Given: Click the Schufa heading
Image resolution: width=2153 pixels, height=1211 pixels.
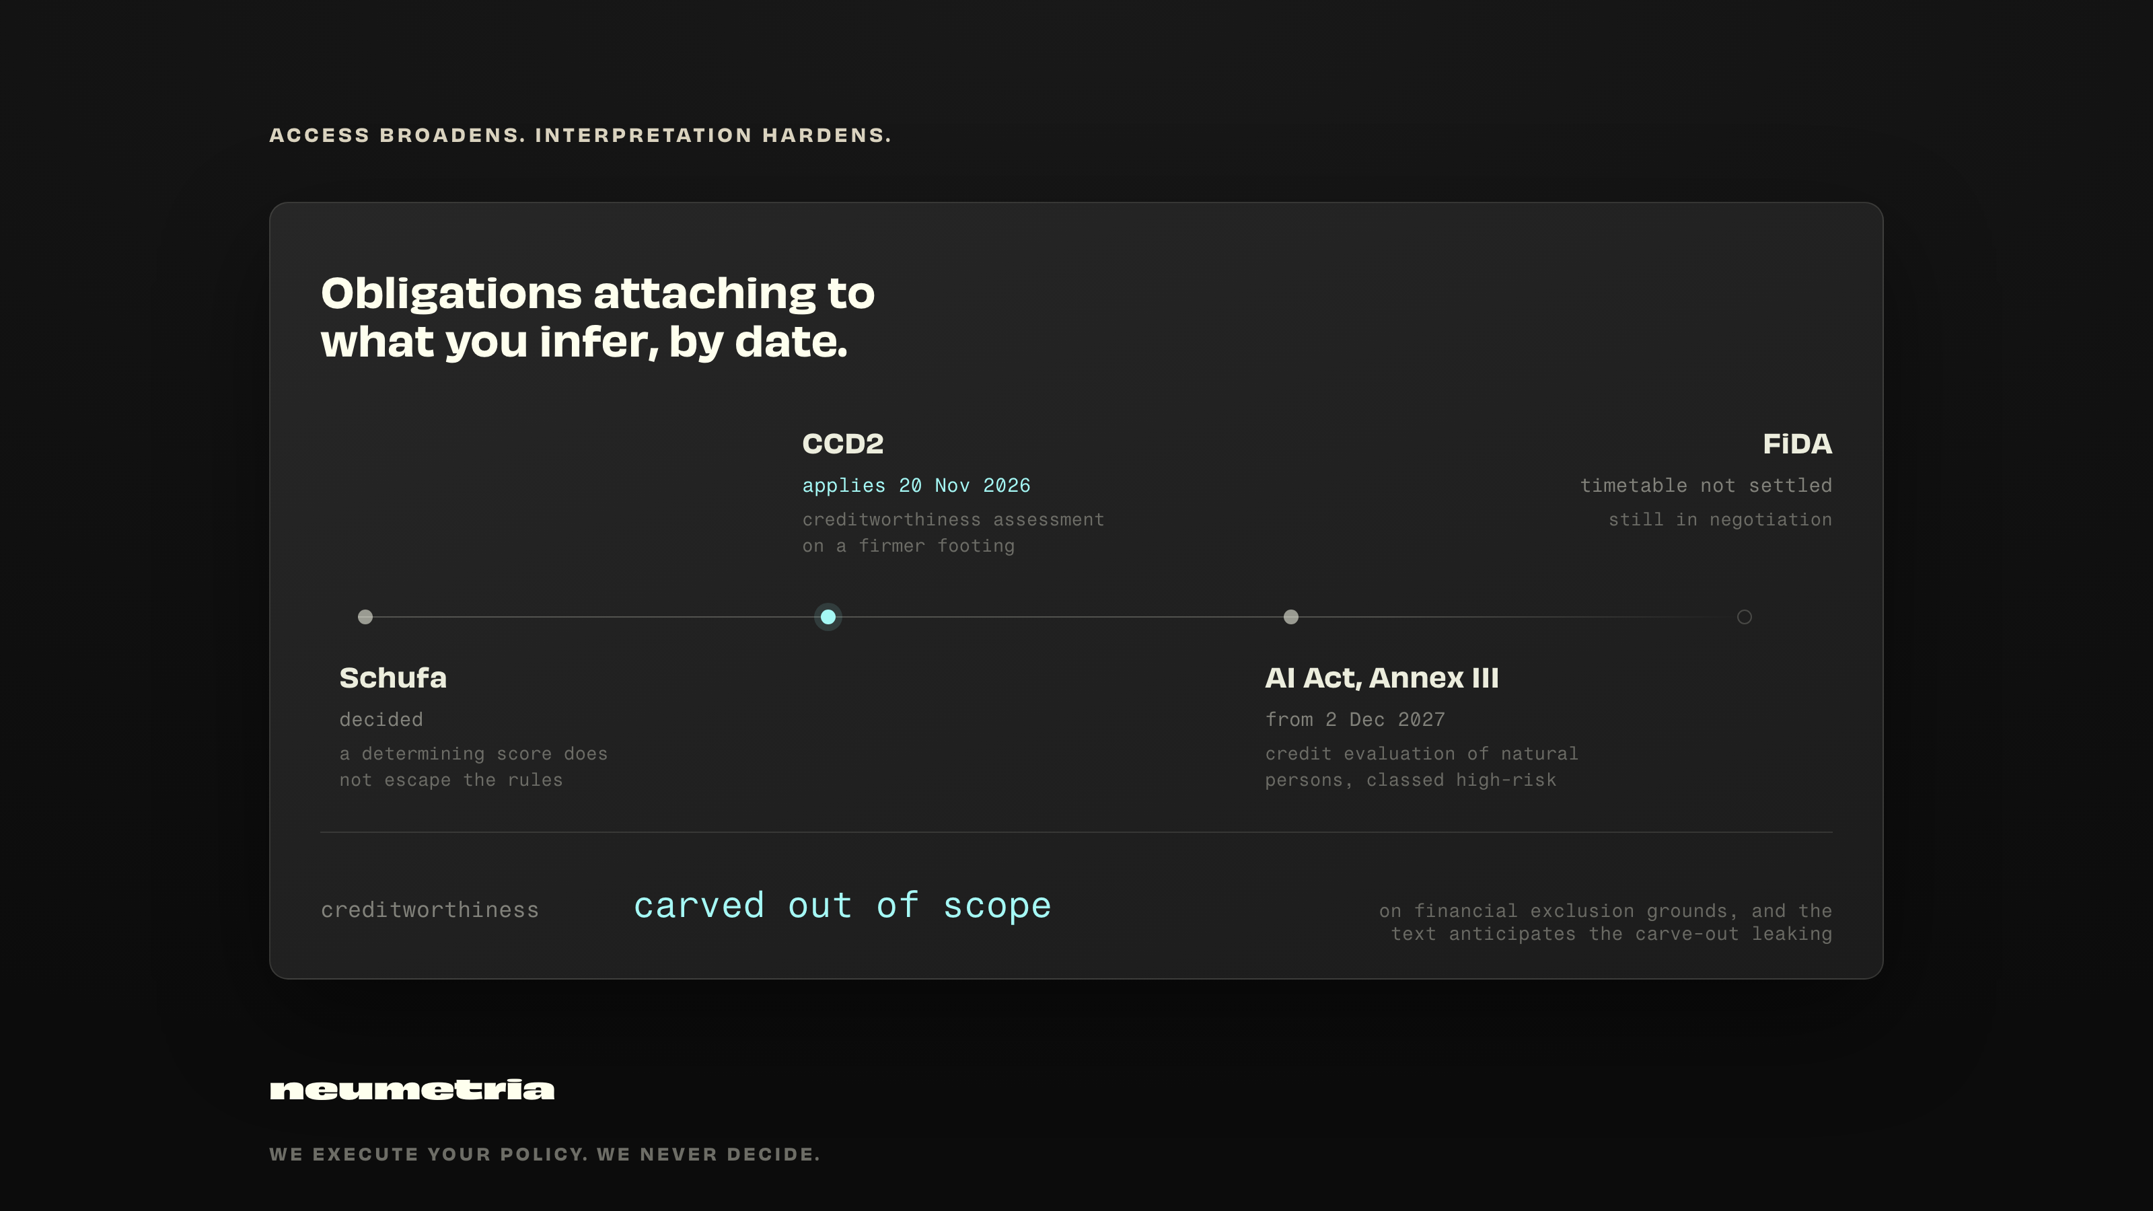Looking at the screenshot, I should coord(393,677).
